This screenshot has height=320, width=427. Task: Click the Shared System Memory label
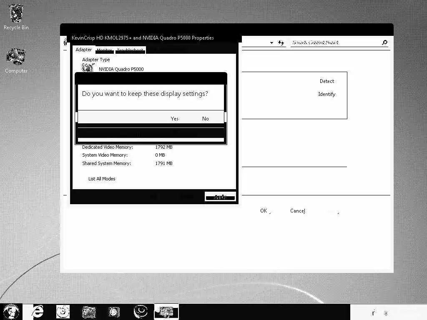coord(106,163)
